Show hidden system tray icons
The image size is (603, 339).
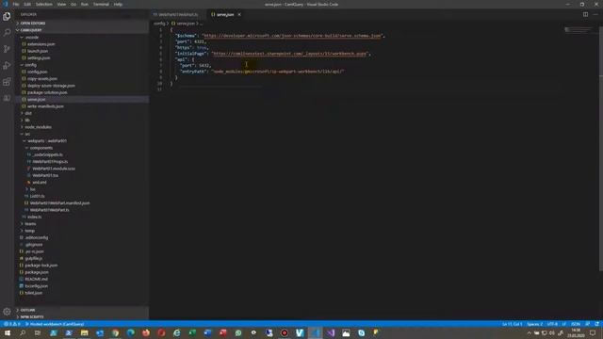coord(530,332)
